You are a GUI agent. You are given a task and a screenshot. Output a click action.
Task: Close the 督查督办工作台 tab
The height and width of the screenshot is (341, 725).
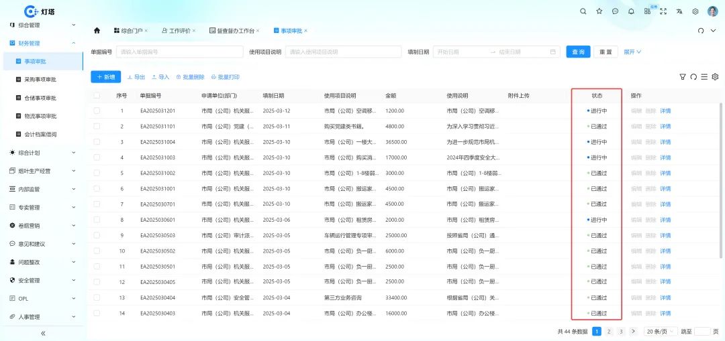(x=258, y=30)
